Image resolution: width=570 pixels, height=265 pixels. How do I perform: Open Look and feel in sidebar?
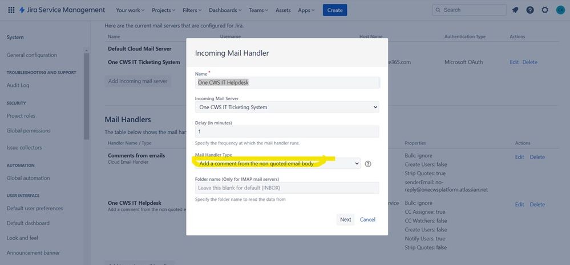click(x=22, y=238)
